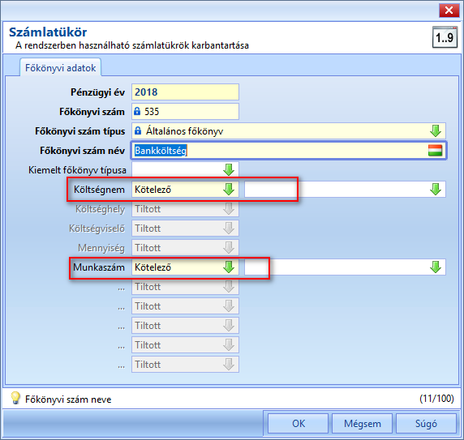Click the Főkönyvi szám név text field

pos(289,151)
